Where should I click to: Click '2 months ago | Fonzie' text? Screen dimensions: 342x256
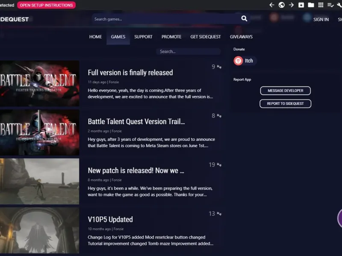pos(105,131)
